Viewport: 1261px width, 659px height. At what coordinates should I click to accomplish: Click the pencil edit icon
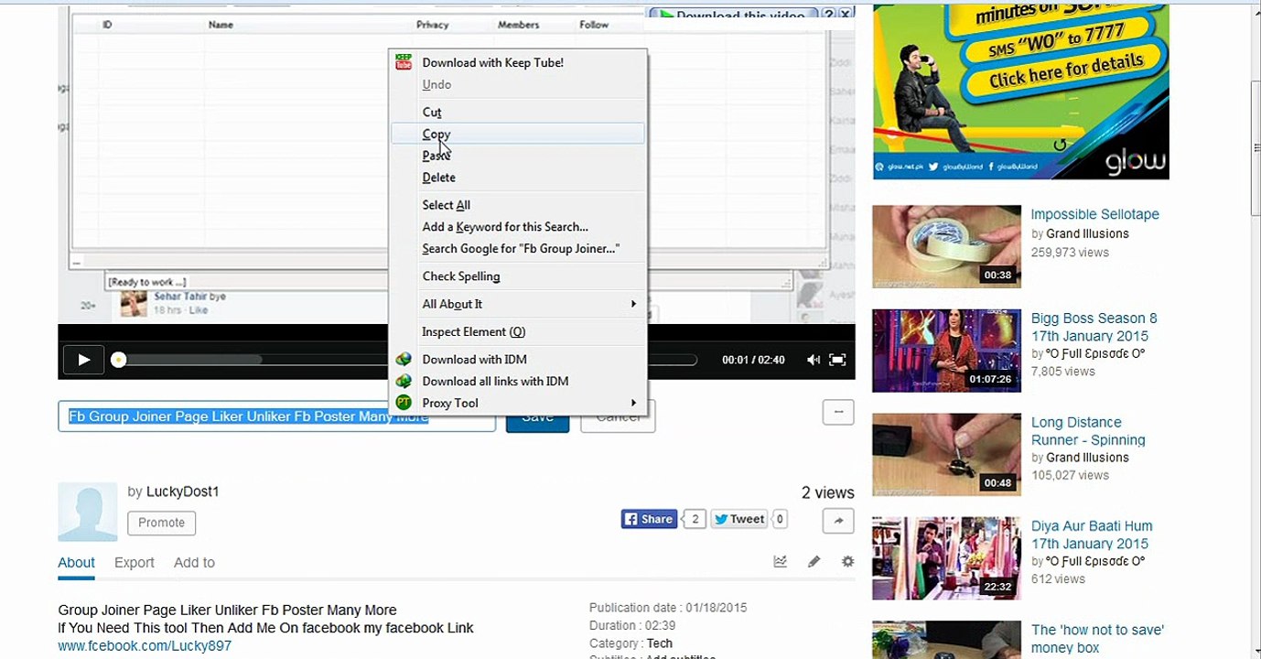pos(814,562)
